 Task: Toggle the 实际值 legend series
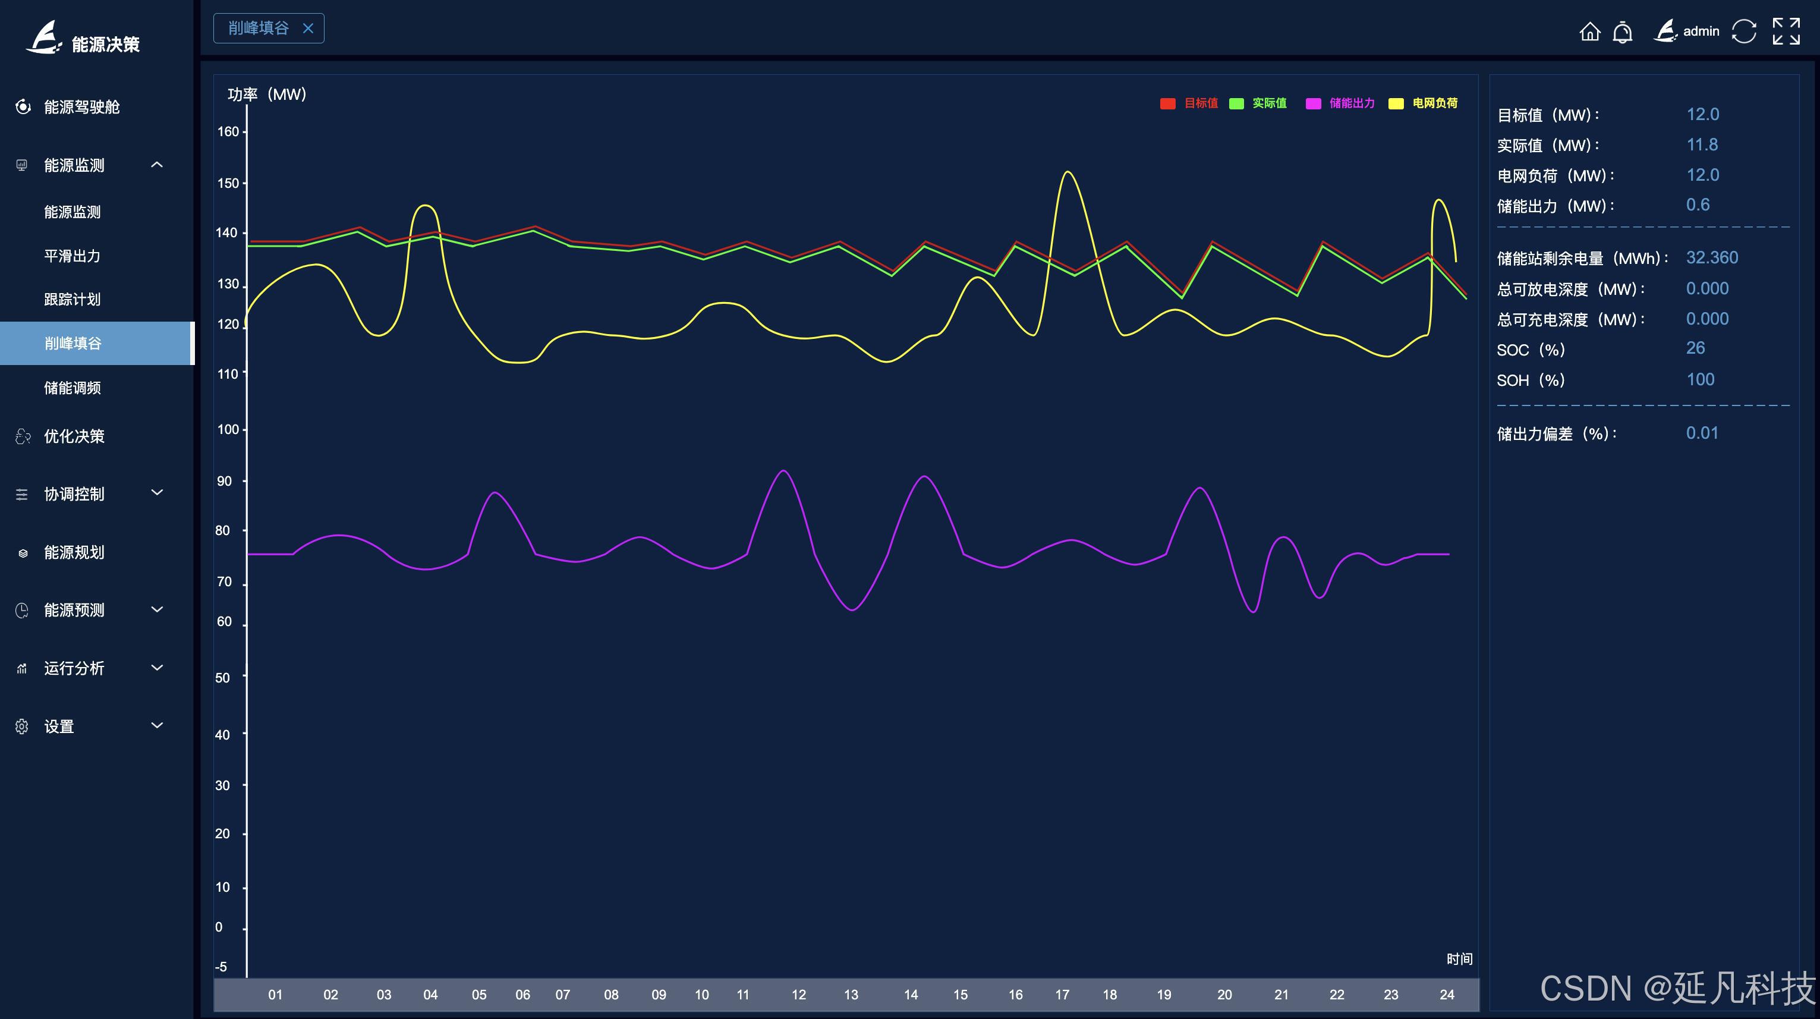pyautogui.click(x=1268, y=103)
